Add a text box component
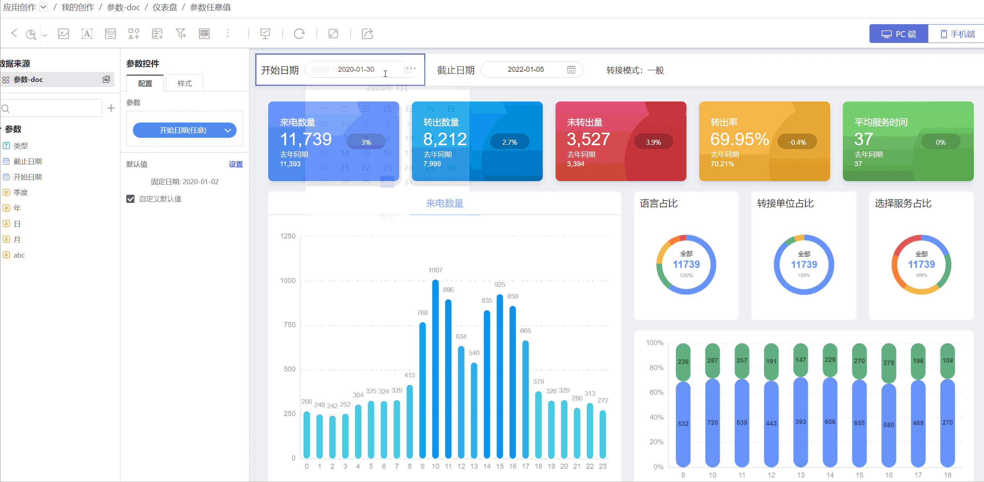Screen dimensions: 984x482 (x=87, y=34)
